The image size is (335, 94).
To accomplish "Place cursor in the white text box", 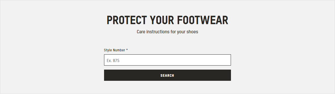I will pos(167,60).
